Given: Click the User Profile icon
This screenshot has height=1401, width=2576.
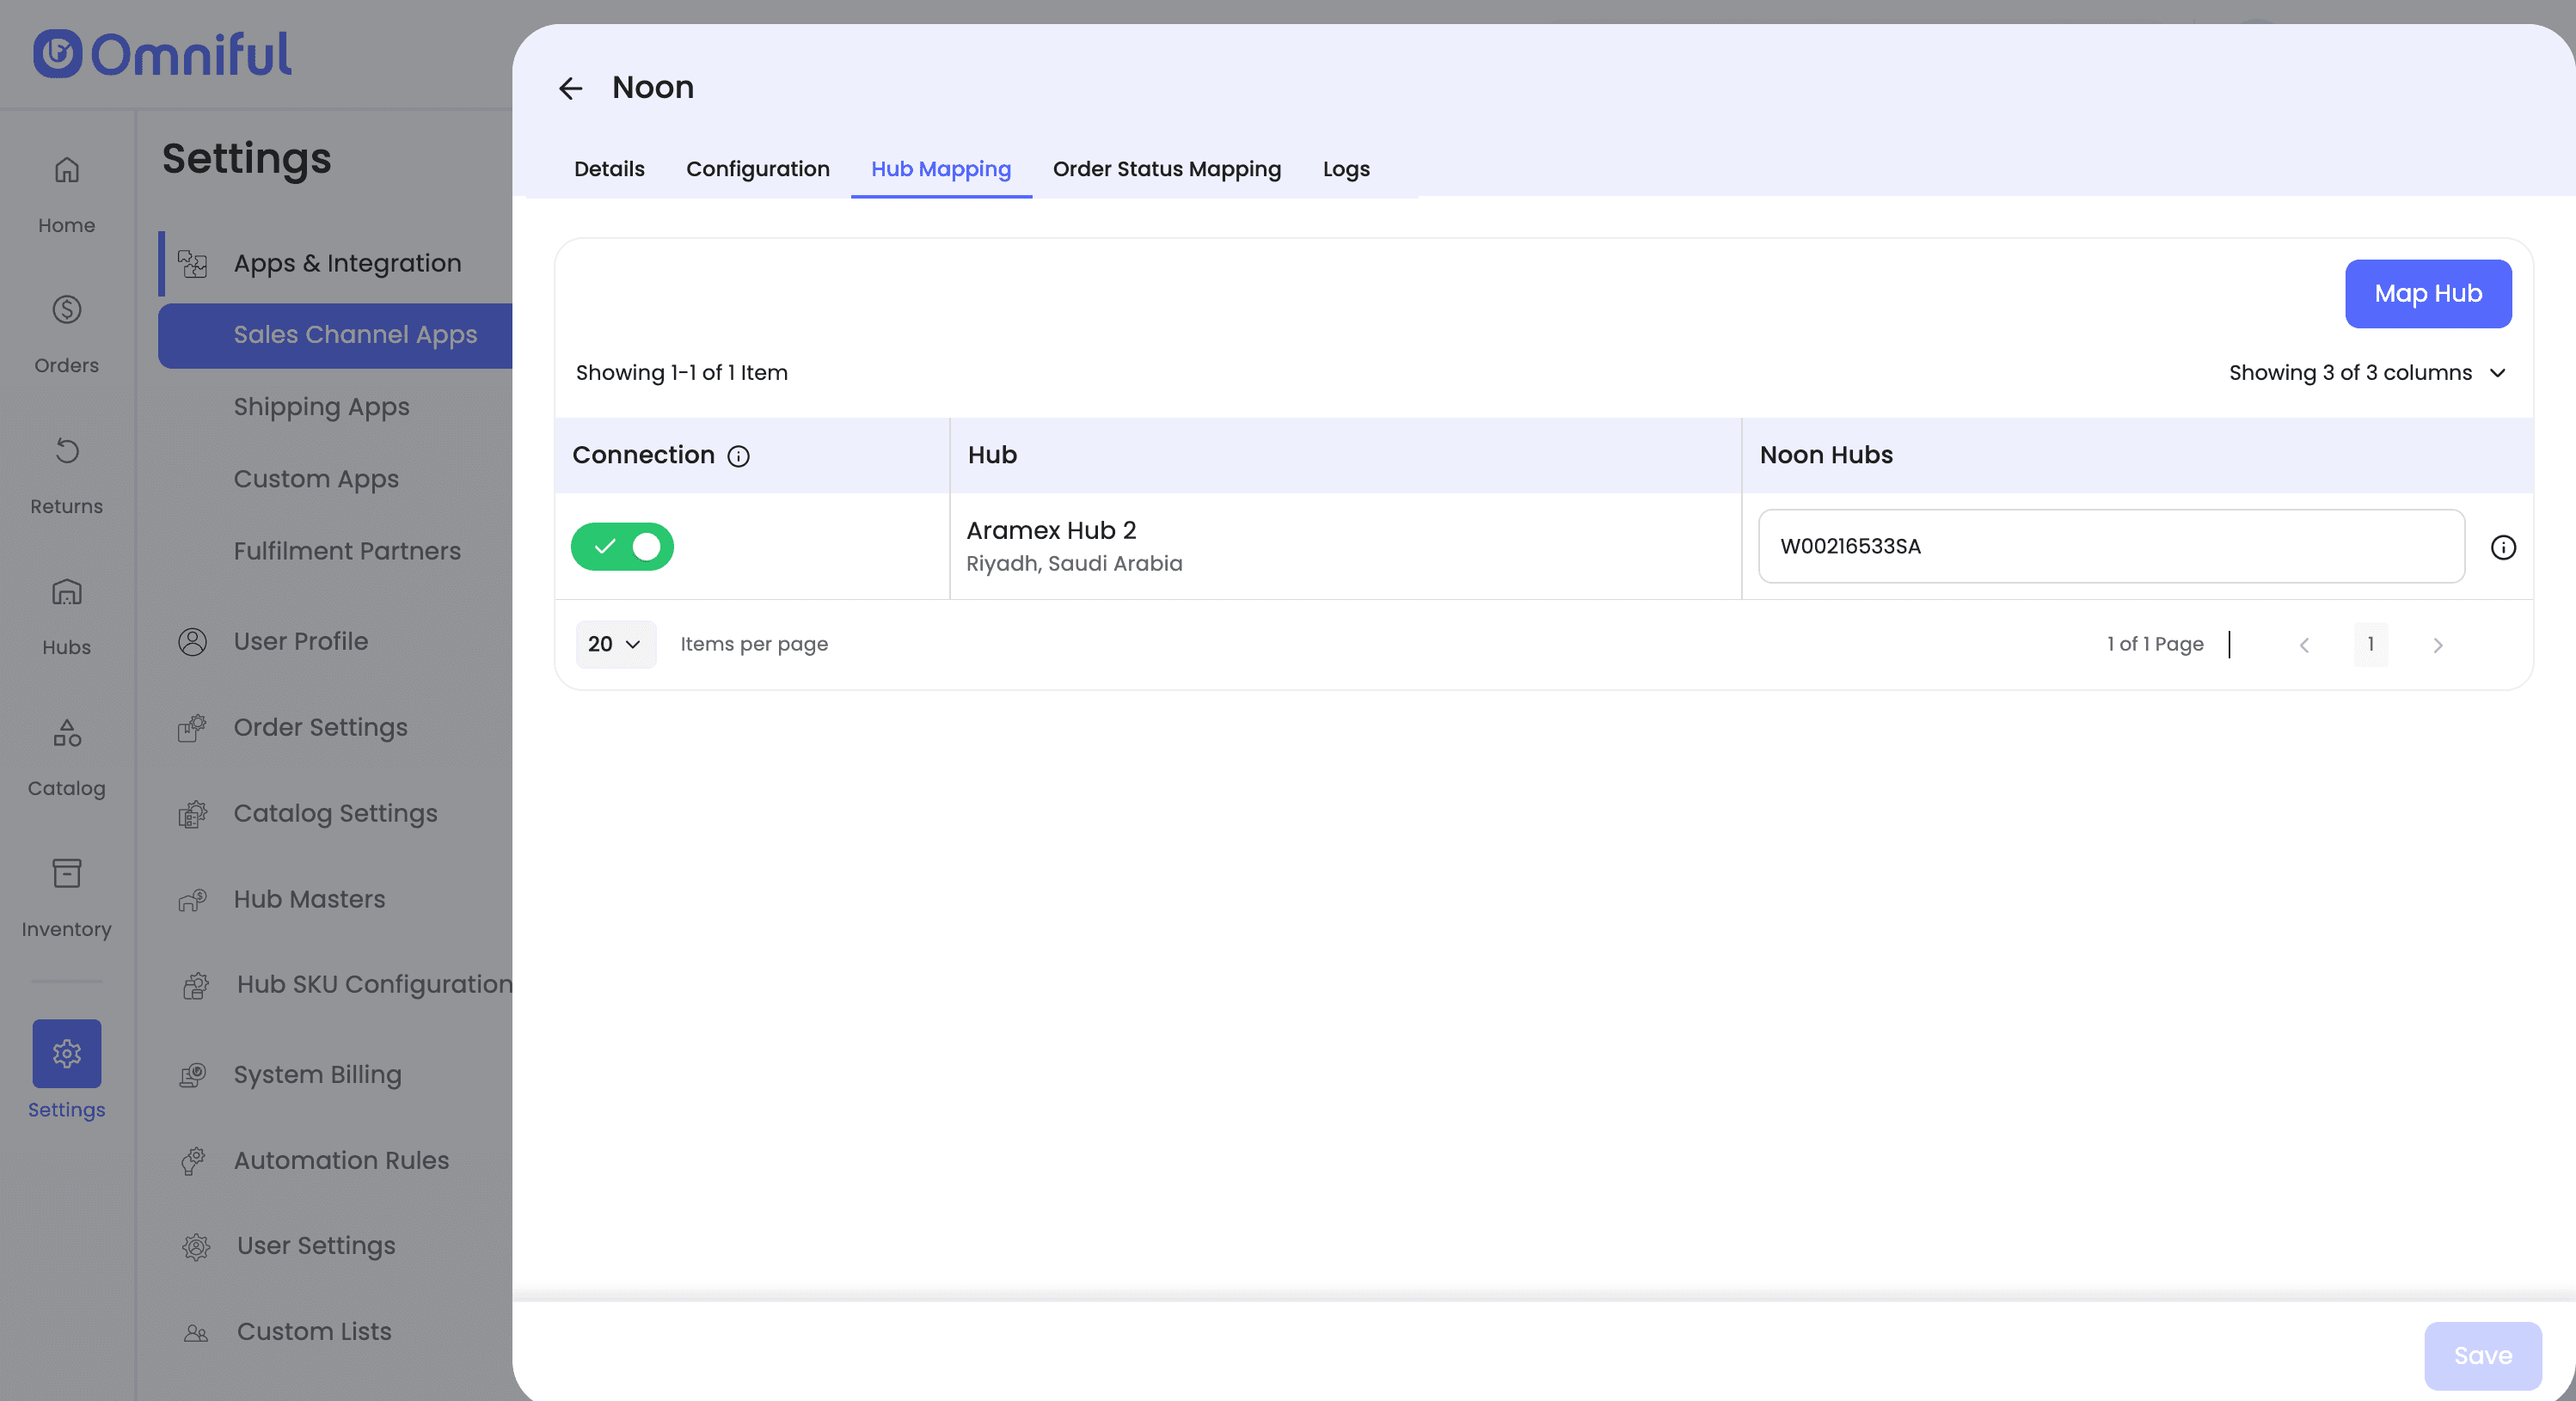Looking at the screenshot, I should 192,642.
